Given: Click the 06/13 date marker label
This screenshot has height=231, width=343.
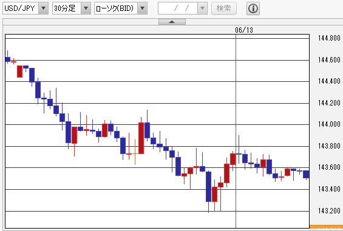Looking at the screenshot, I should (x=244, y=30).
